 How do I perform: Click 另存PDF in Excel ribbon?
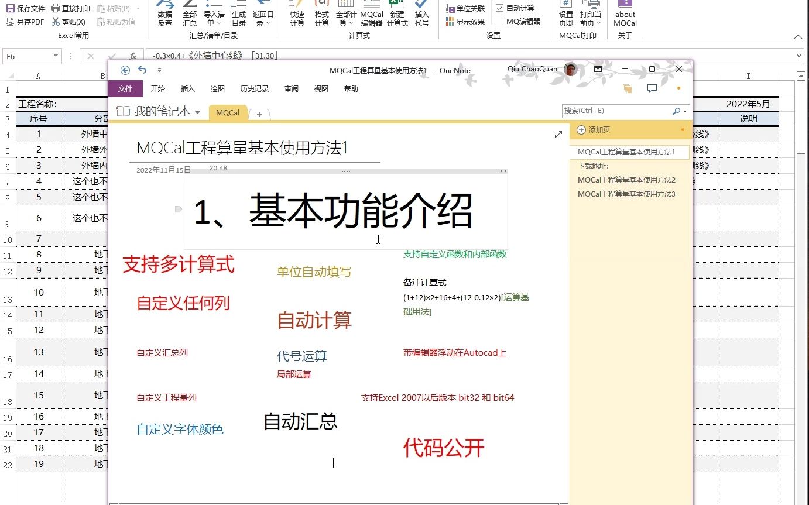pos(25,22)
